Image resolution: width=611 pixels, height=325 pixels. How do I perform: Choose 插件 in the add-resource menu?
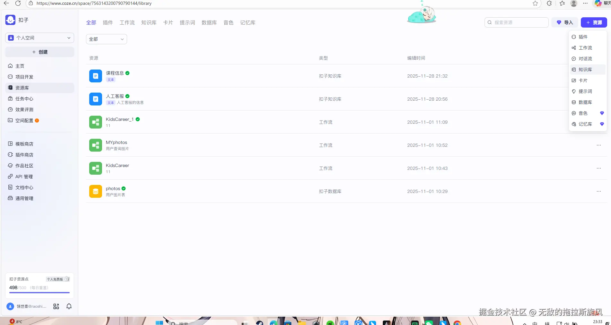(x=588, y=37)
